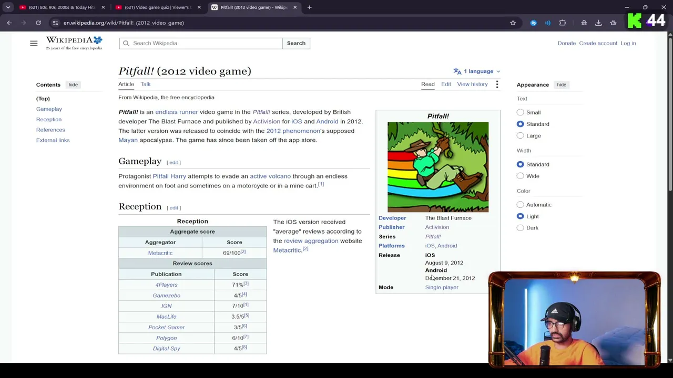Open the Edit tab for the article
The width and height of the screenshot is (673, 378).
tap(446, 84)
